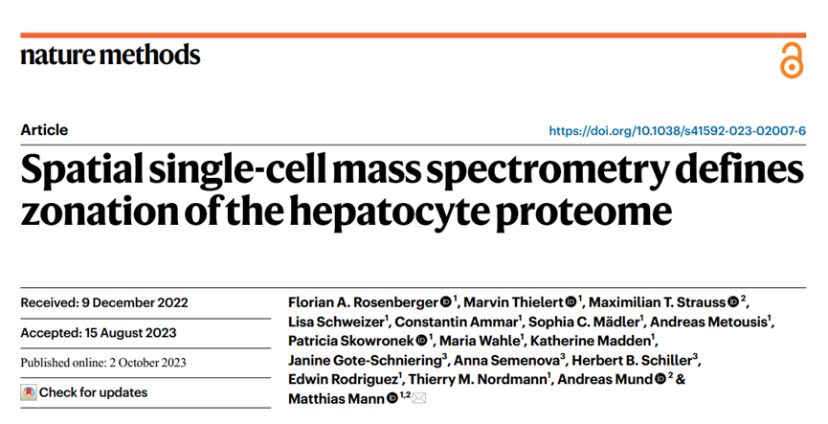The height and width of the screenshot is (424, 828).
Task: Open Maximilian T. Strauss's ORCID icon
Action: pos(733,302)
